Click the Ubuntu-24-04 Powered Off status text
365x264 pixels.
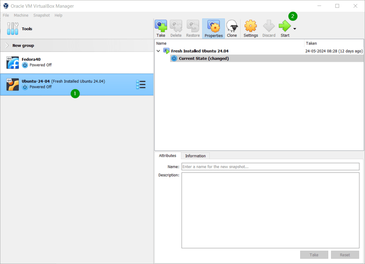click(x=41, y=87)
